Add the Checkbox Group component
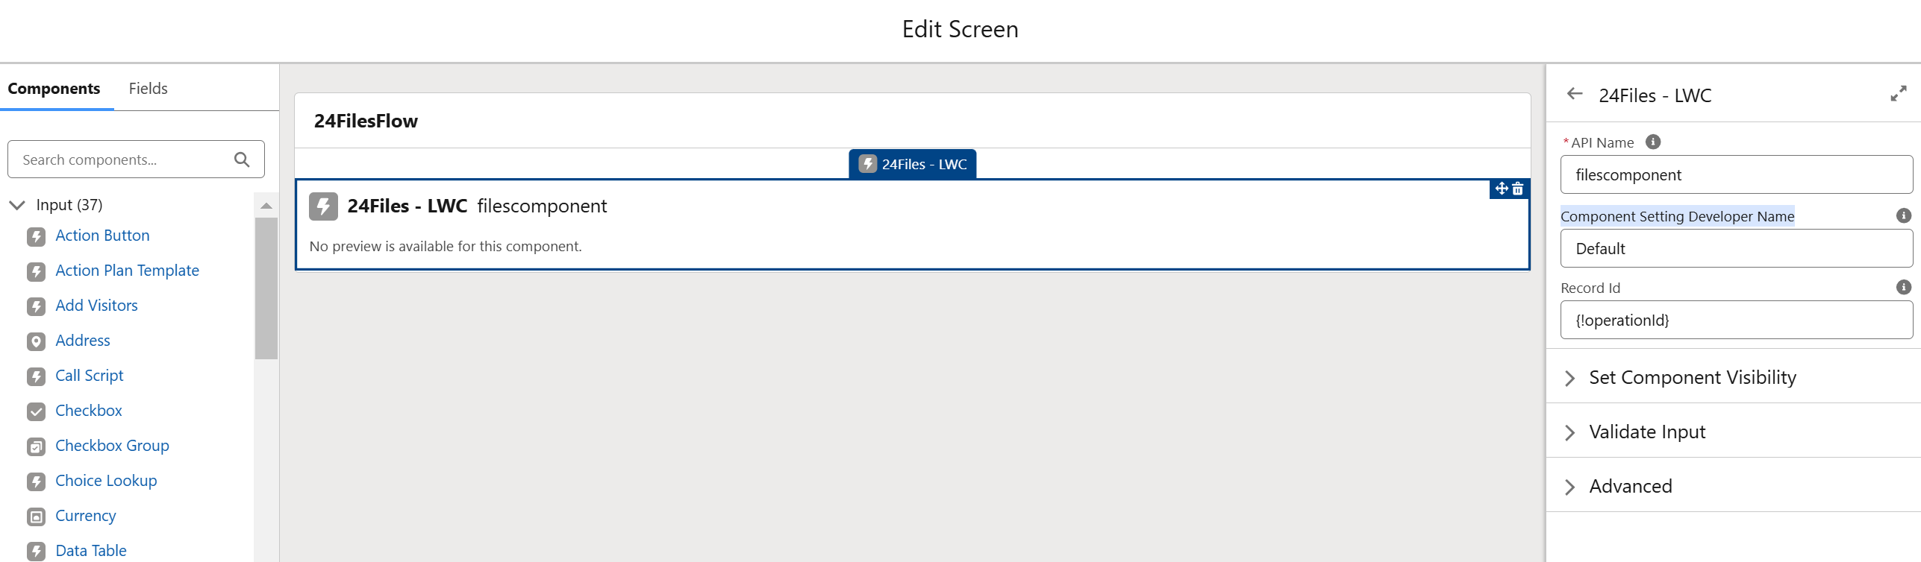The height and width of the screenshot is (562, 1921). point(112,446)
